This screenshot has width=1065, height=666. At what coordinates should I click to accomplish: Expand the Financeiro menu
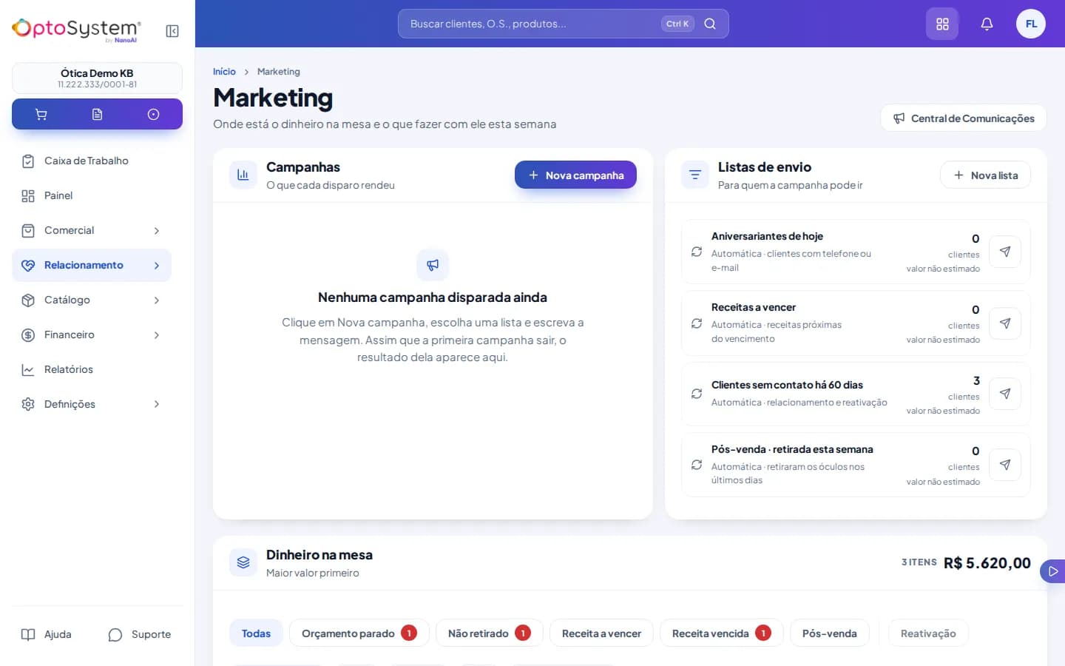pyautogui.click(x=92, y=334)
